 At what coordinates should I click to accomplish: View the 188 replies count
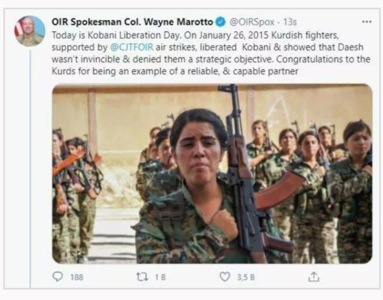pos(77,277)
